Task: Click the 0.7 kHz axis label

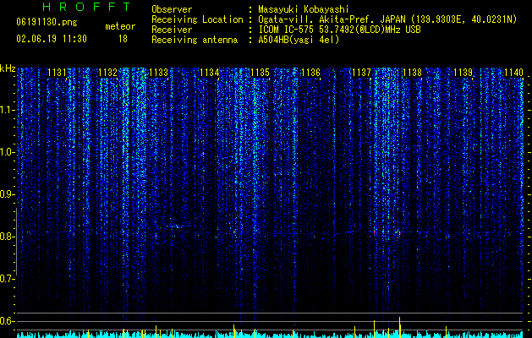Action: [7, 279]
